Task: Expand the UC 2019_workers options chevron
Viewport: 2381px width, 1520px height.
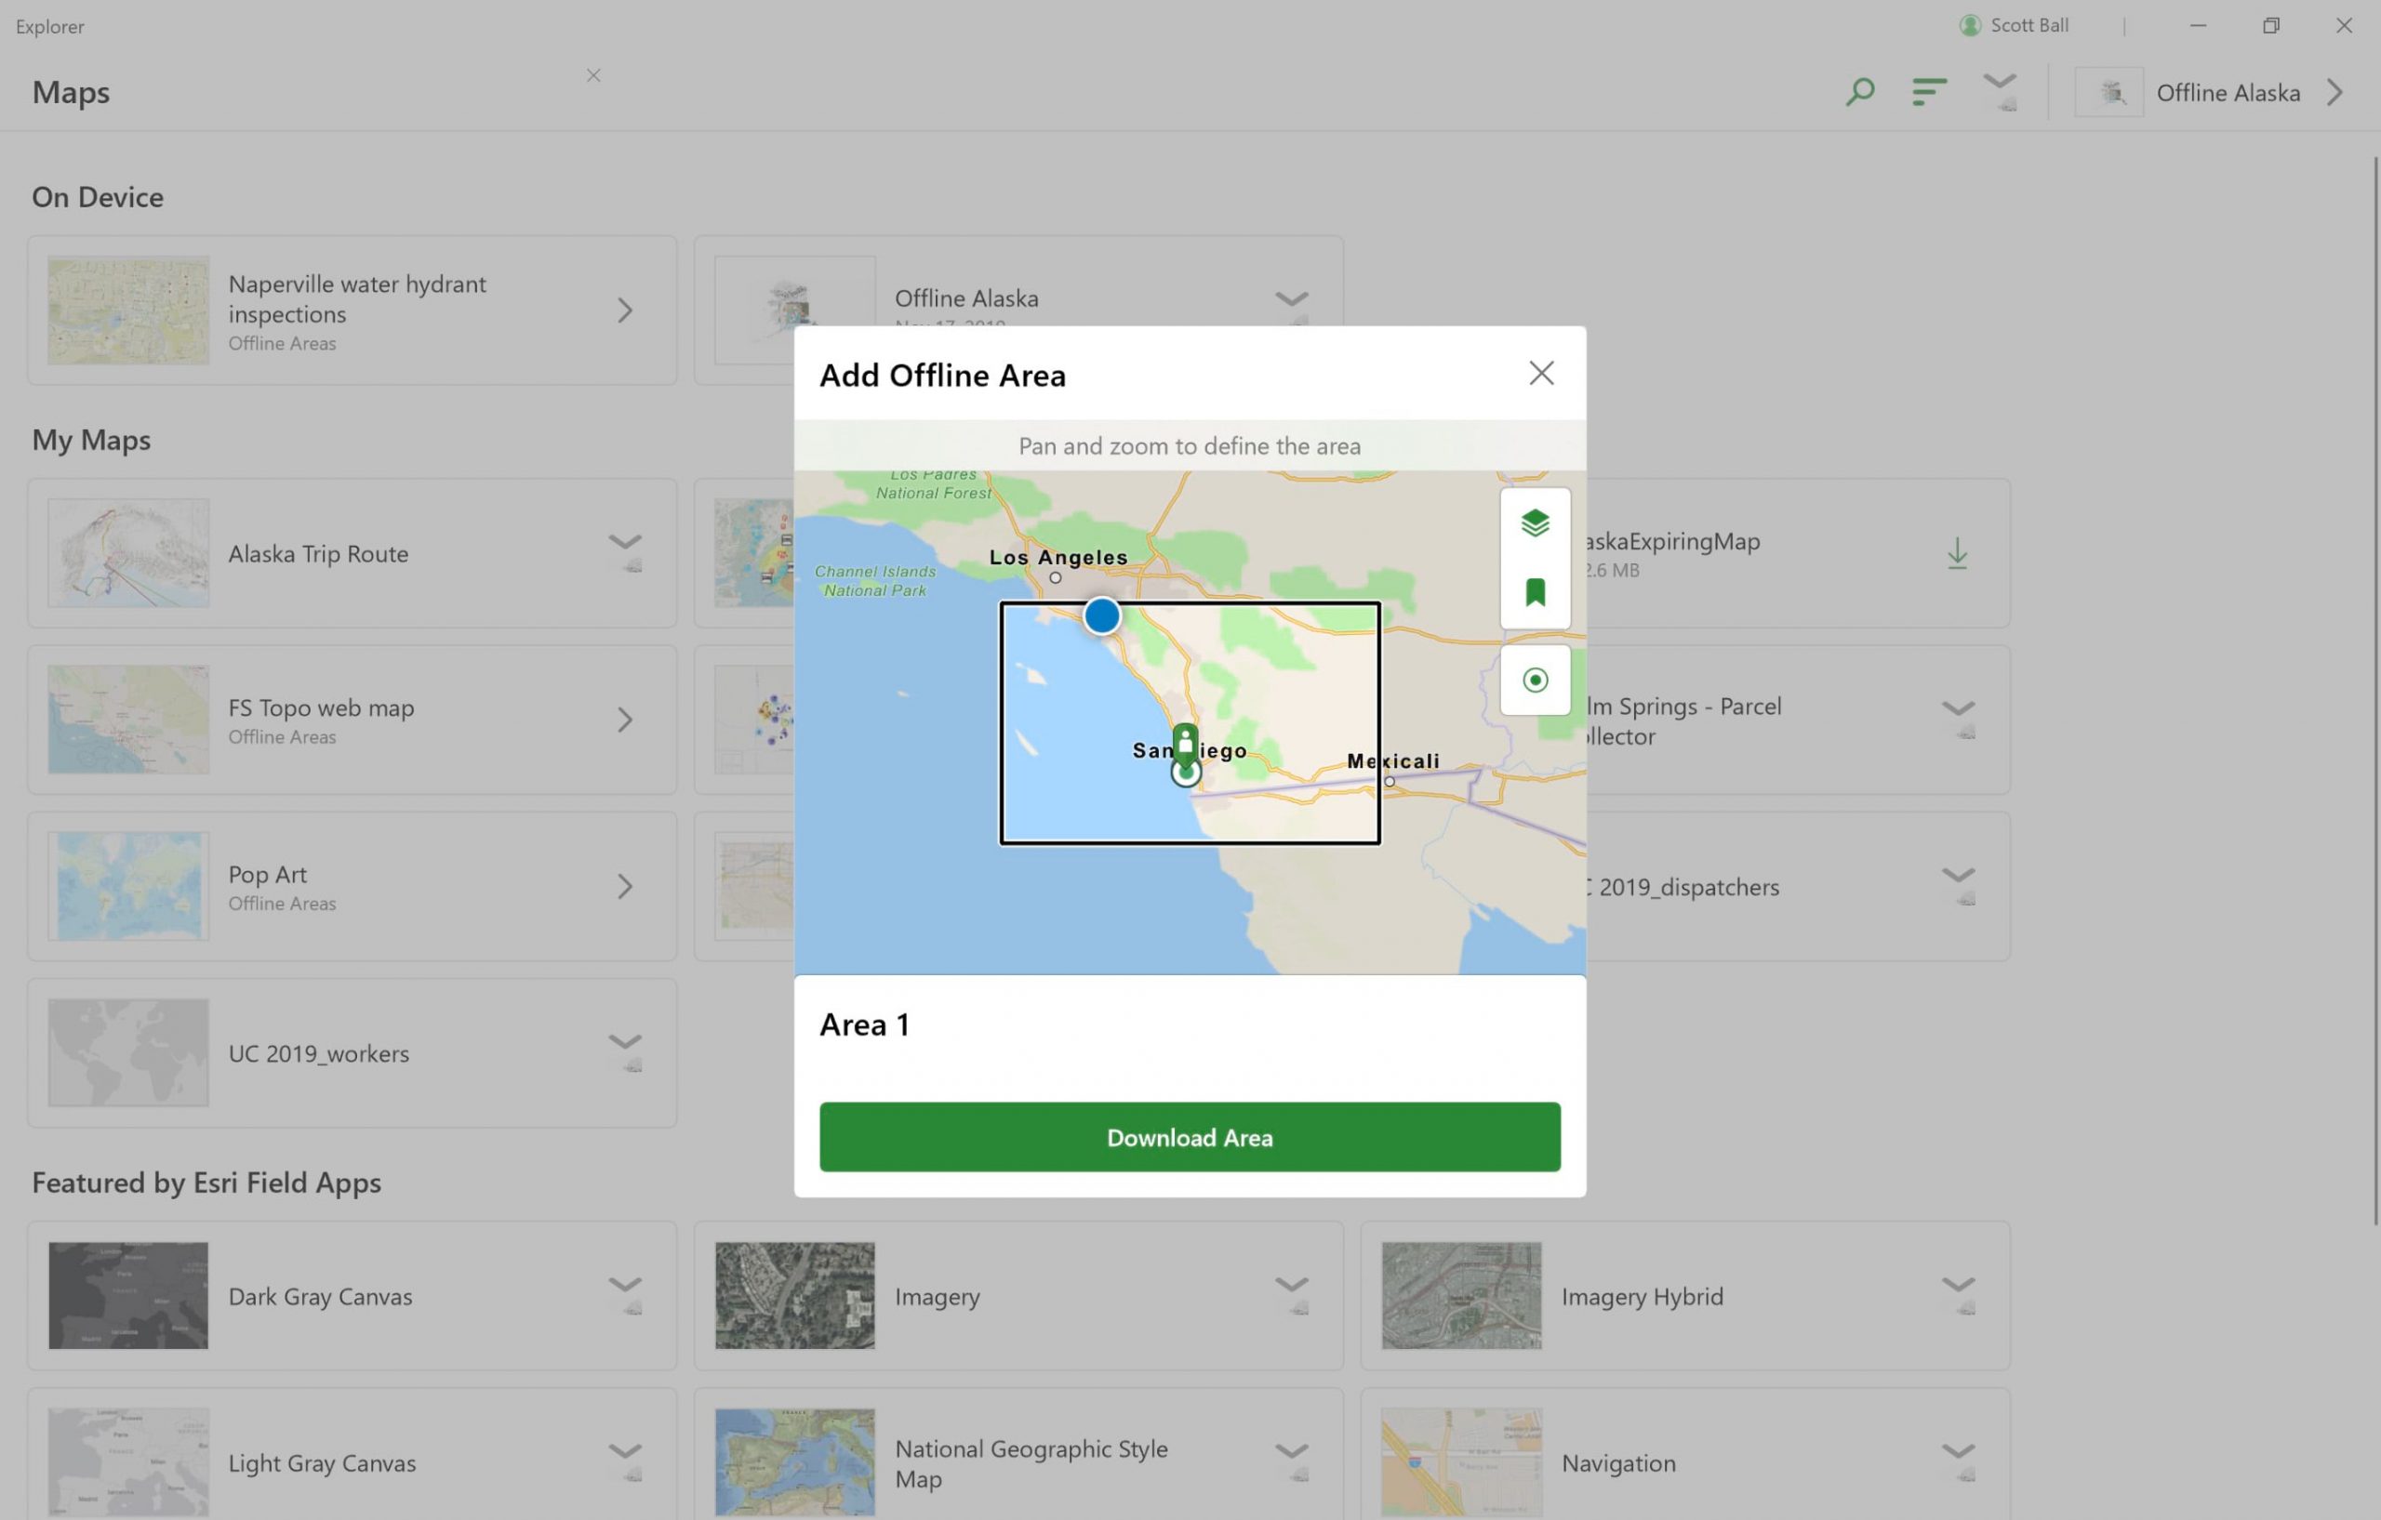Action: click(625, 1043)
